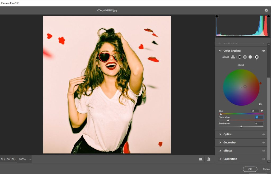Click the Saturation slider thumb
The image size is (271, 174).
pos(228,120)
